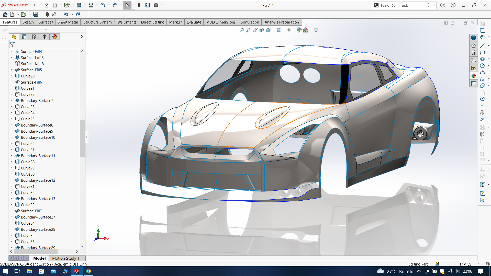Click the Surfaces tab in ribbon
The image size is (491, 276).
pos(46,22)
